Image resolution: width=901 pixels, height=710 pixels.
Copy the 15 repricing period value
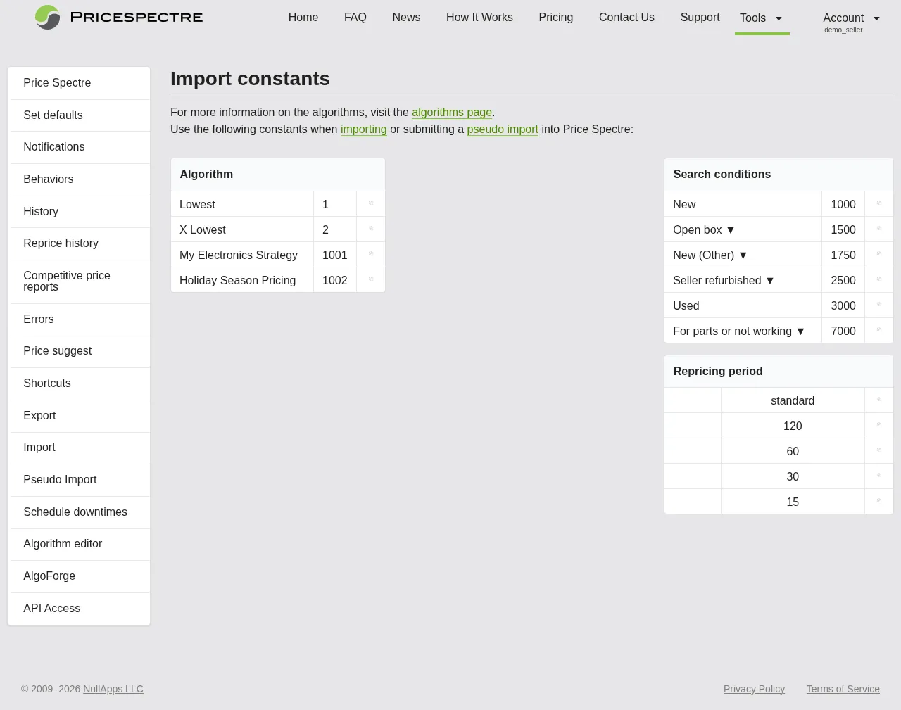[x=878, y=501]
